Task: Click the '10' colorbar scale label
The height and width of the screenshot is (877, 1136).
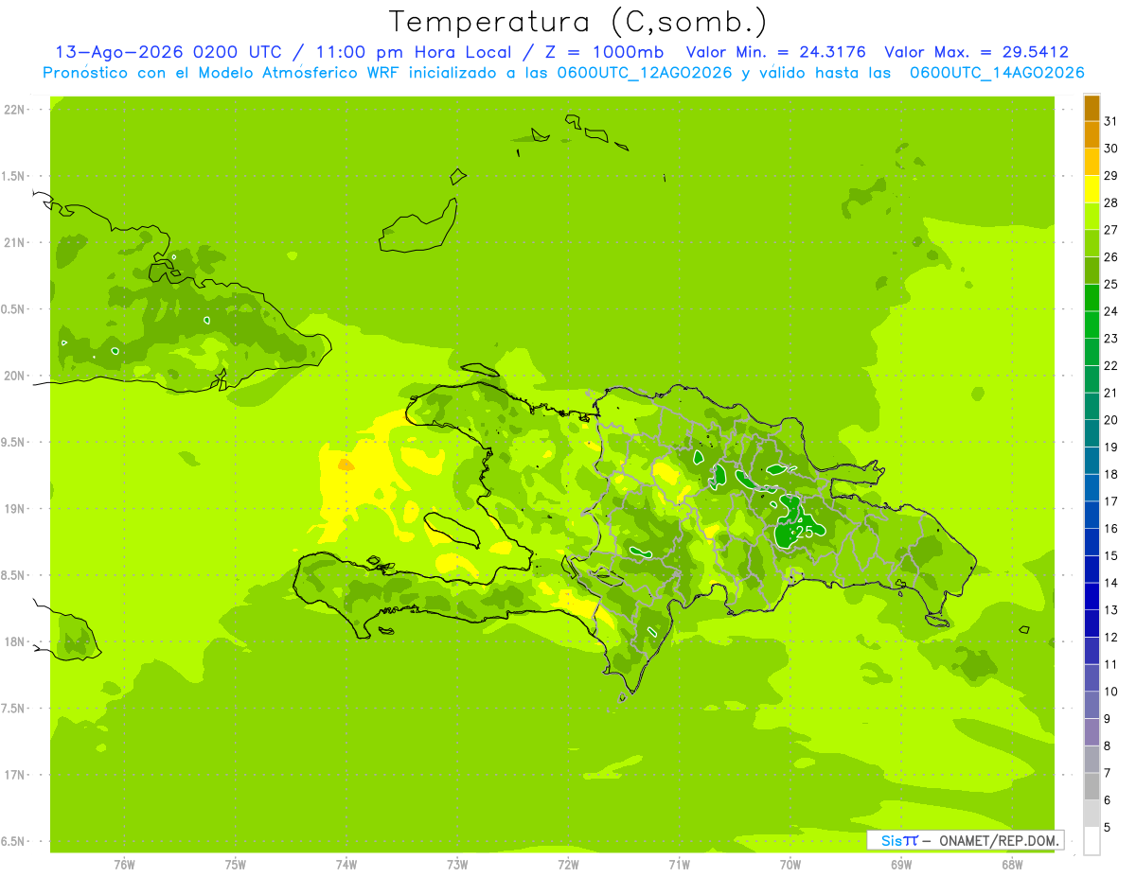Action: click(x=1111, y=692)
